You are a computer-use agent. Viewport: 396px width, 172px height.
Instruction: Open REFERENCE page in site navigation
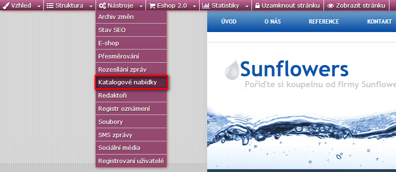(324, 22)
